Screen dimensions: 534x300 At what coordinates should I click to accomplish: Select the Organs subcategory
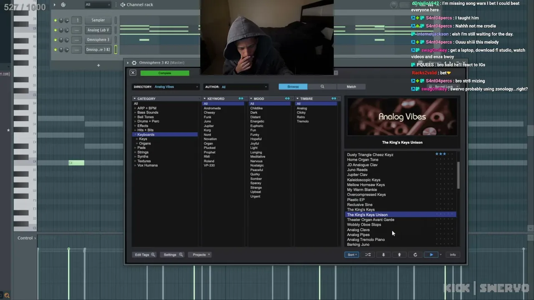pos(145,143)
